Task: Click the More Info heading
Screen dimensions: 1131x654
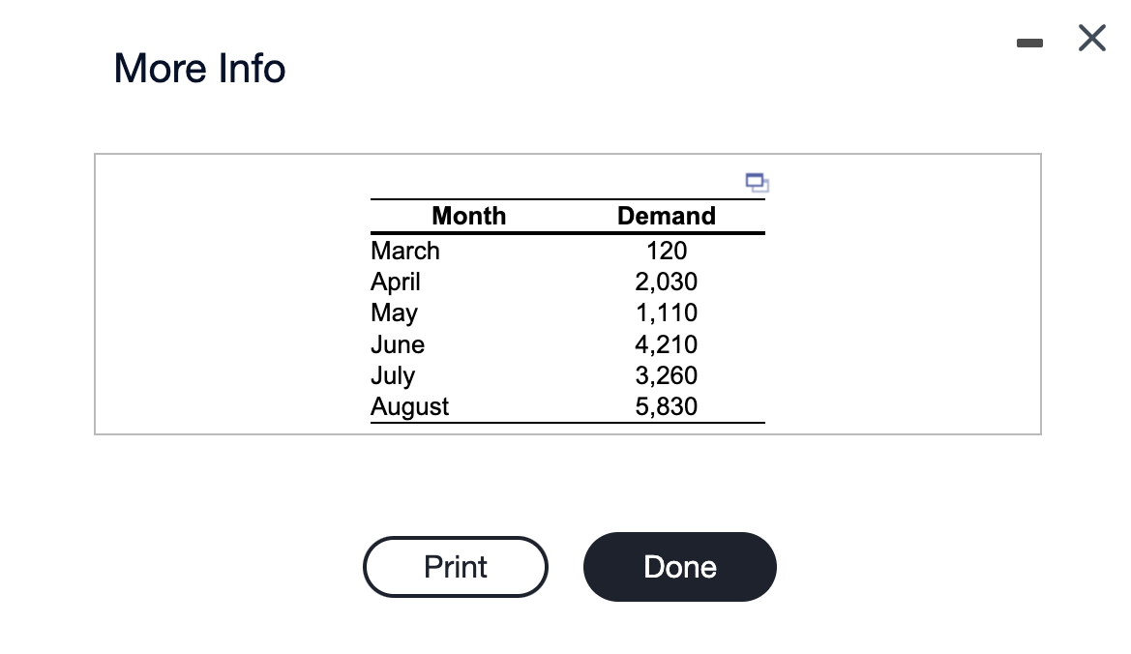Action: (200, 69)
